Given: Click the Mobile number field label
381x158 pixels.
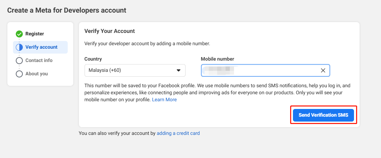Looking at the screenshot, I should pos(217,59).
